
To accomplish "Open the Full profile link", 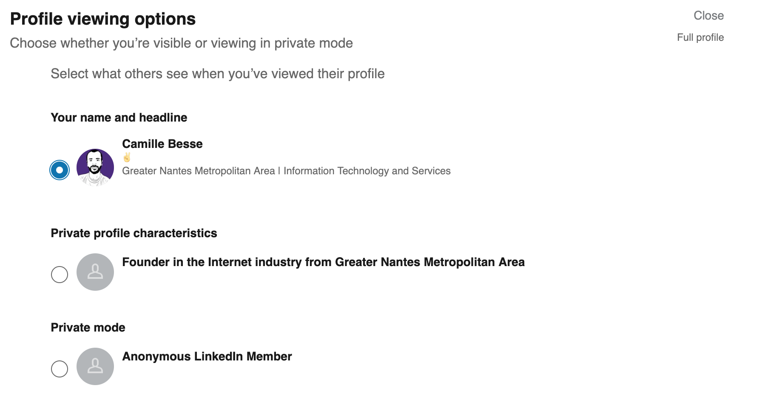I will pyautogui.click(x=700, y=37).
